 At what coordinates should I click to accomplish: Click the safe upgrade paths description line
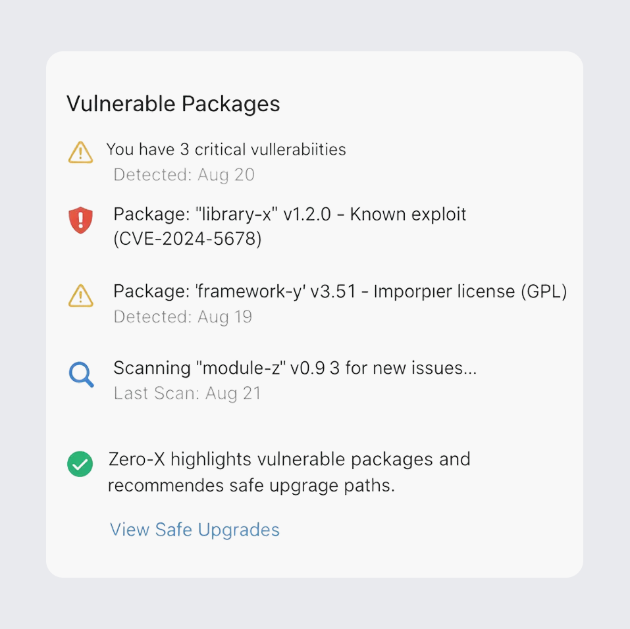pyautogui.click(x=251, y=486)
